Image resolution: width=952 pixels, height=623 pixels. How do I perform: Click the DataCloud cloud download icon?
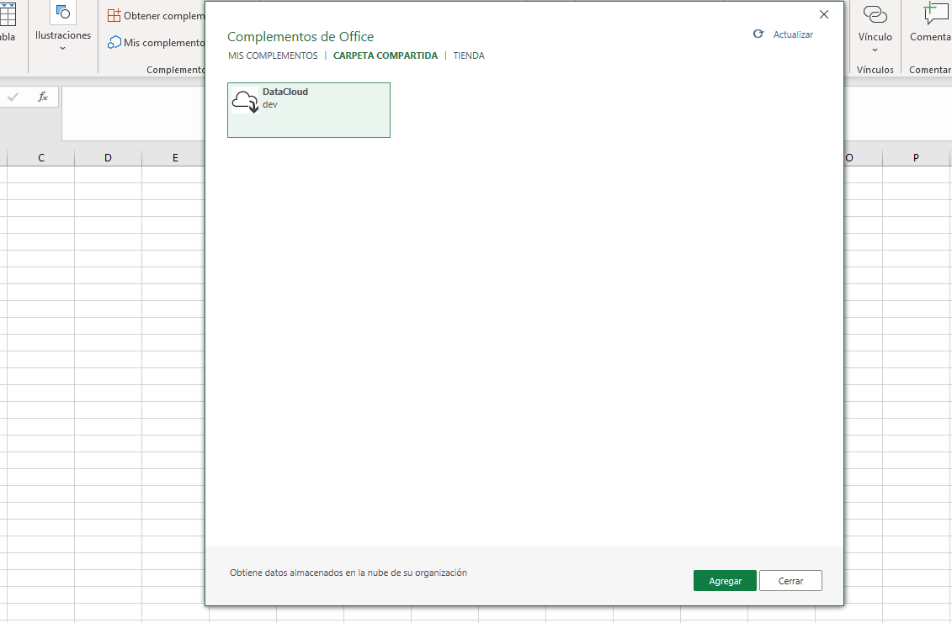(x=245, y=101)
